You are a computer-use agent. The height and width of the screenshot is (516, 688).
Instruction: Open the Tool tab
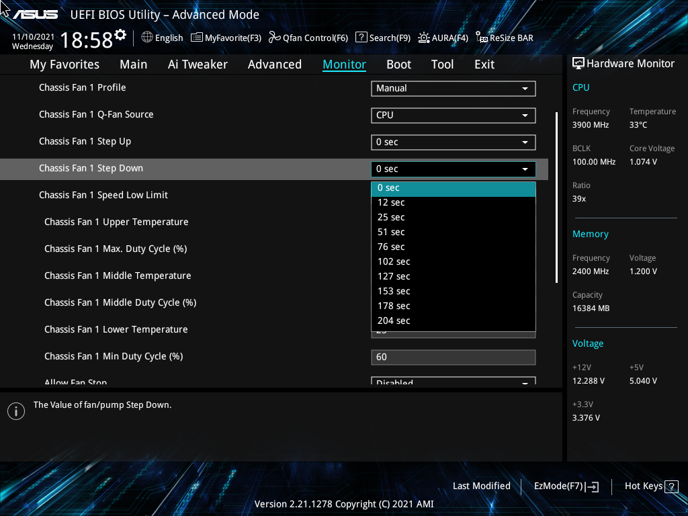(442, 64)
